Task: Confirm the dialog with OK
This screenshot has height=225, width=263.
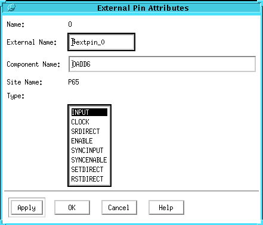Action: (72, 208)
